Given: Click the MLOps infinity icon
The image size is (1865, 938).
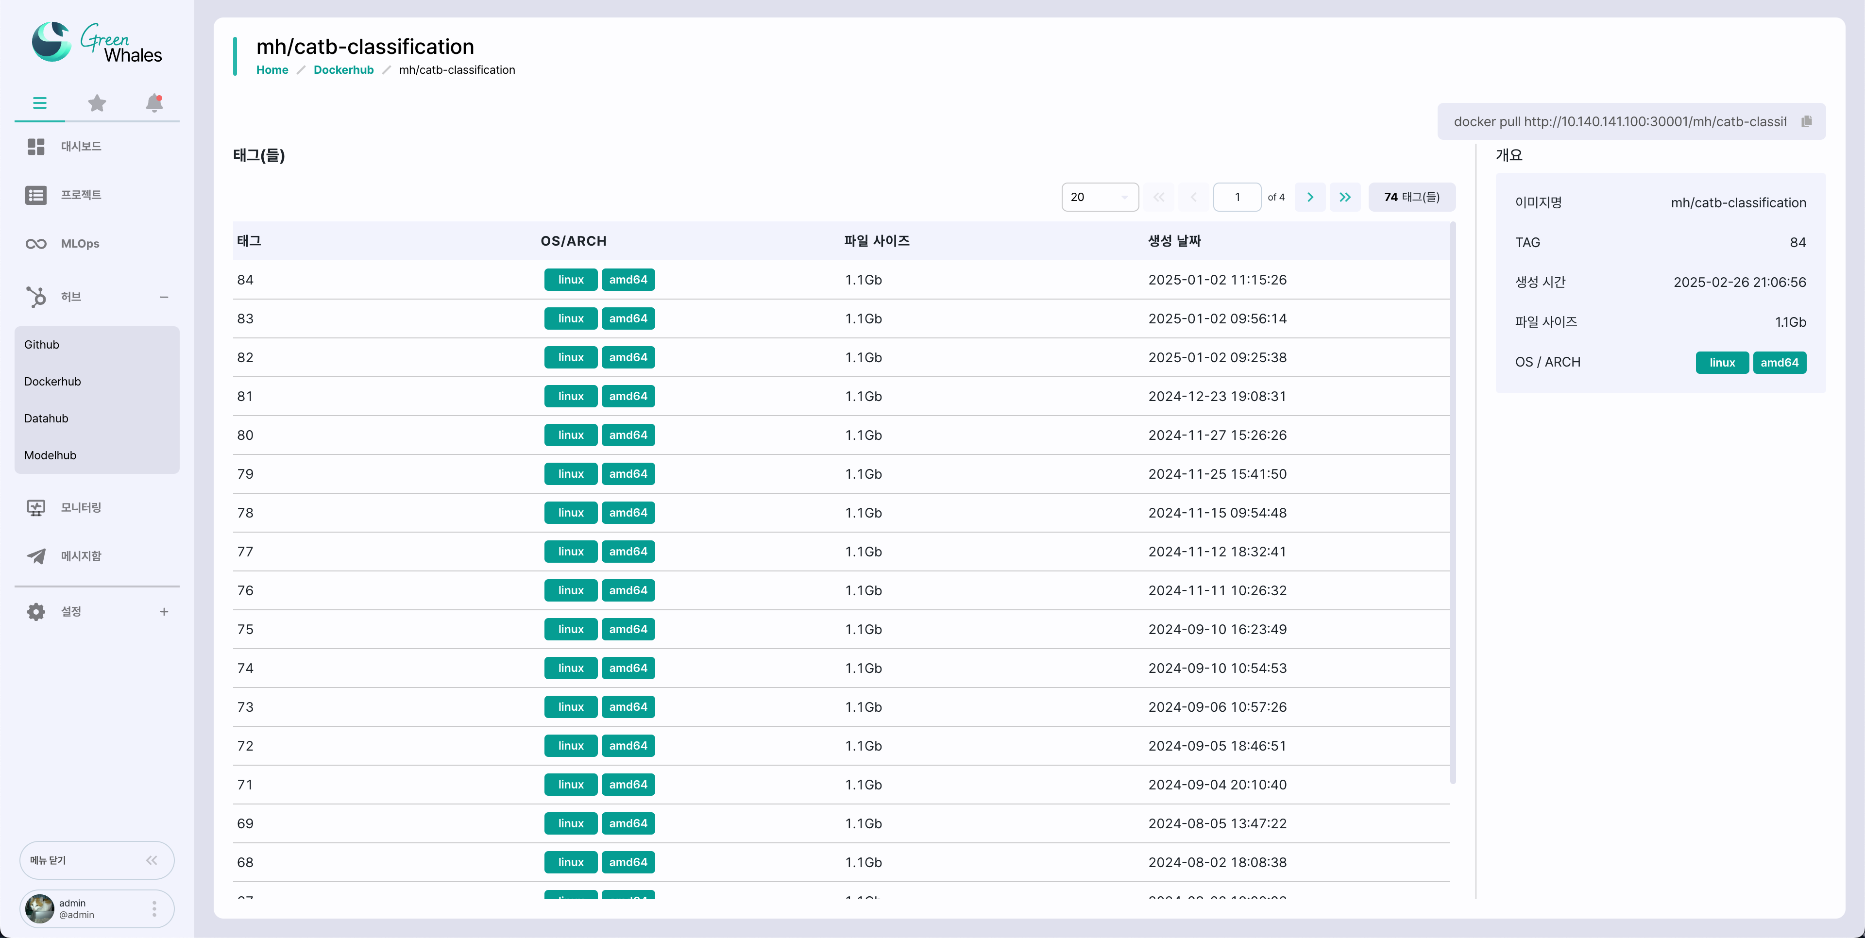Looking at the screenshot, I should pyautogui.click(x=36, y=244).
